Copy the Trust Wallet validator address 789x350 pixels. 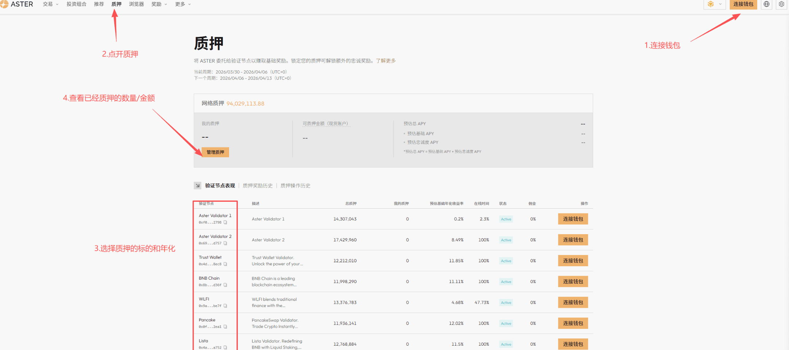(225, 264)
